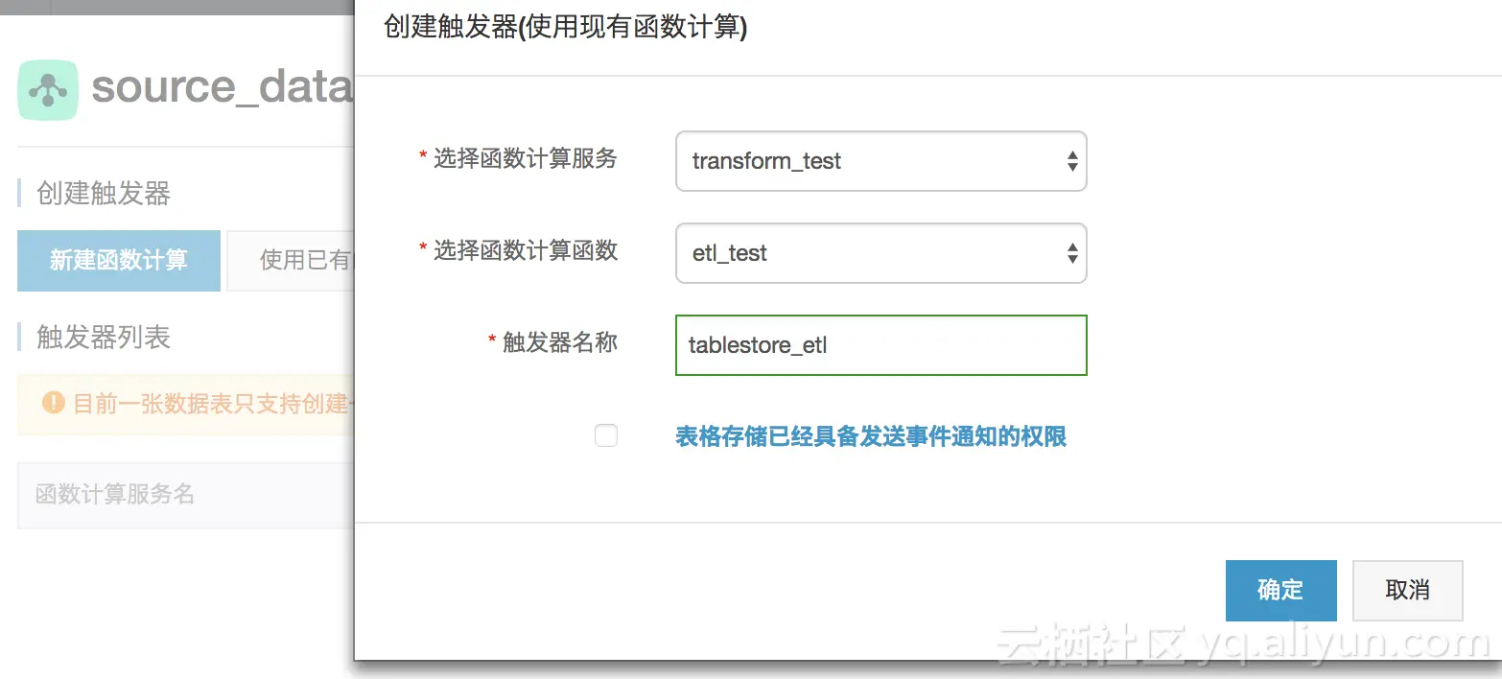The image size is (1502, 679).
Task: Focus the tablestore_etl trigger name field
Action: (880, 345)
